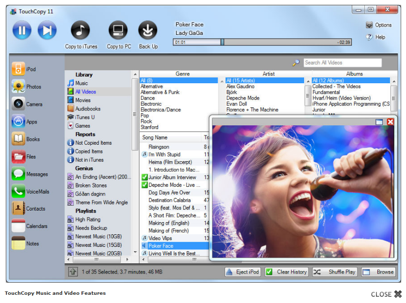Open the Calendars sidebar icon
Image resolution: width=406 pixels, height=303 pixels.
[19, 226]
